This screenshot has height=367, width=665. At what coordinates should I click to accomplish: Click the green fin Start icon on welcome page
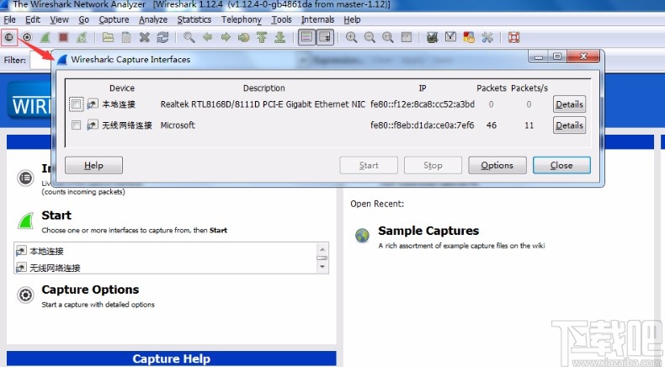click(25, 221)
